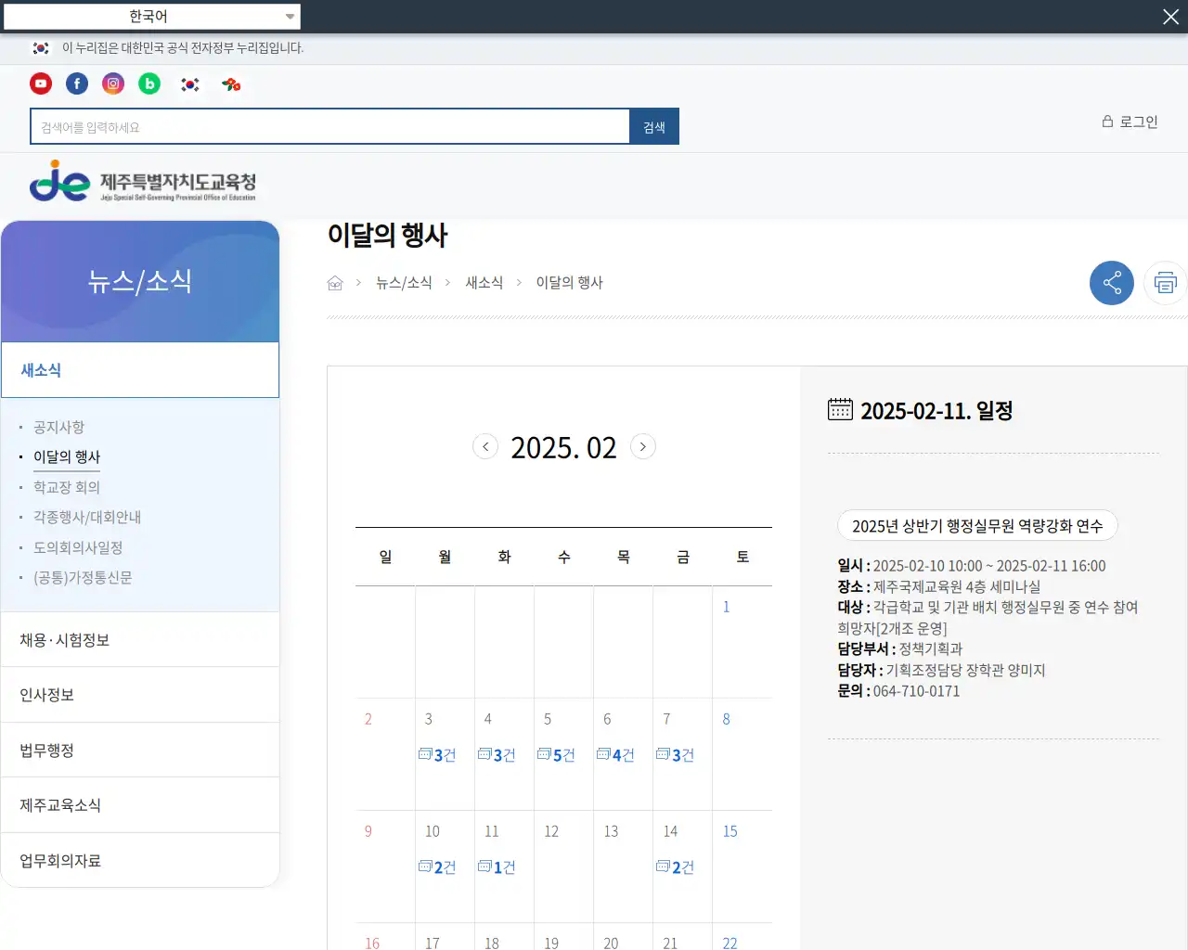Open 3건 events on February 7
The width and height of the screenshot is (1188, 950).
tap(675, 755)
